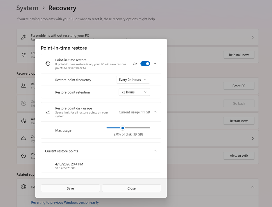Click Reinstall now button

[239, 55]
